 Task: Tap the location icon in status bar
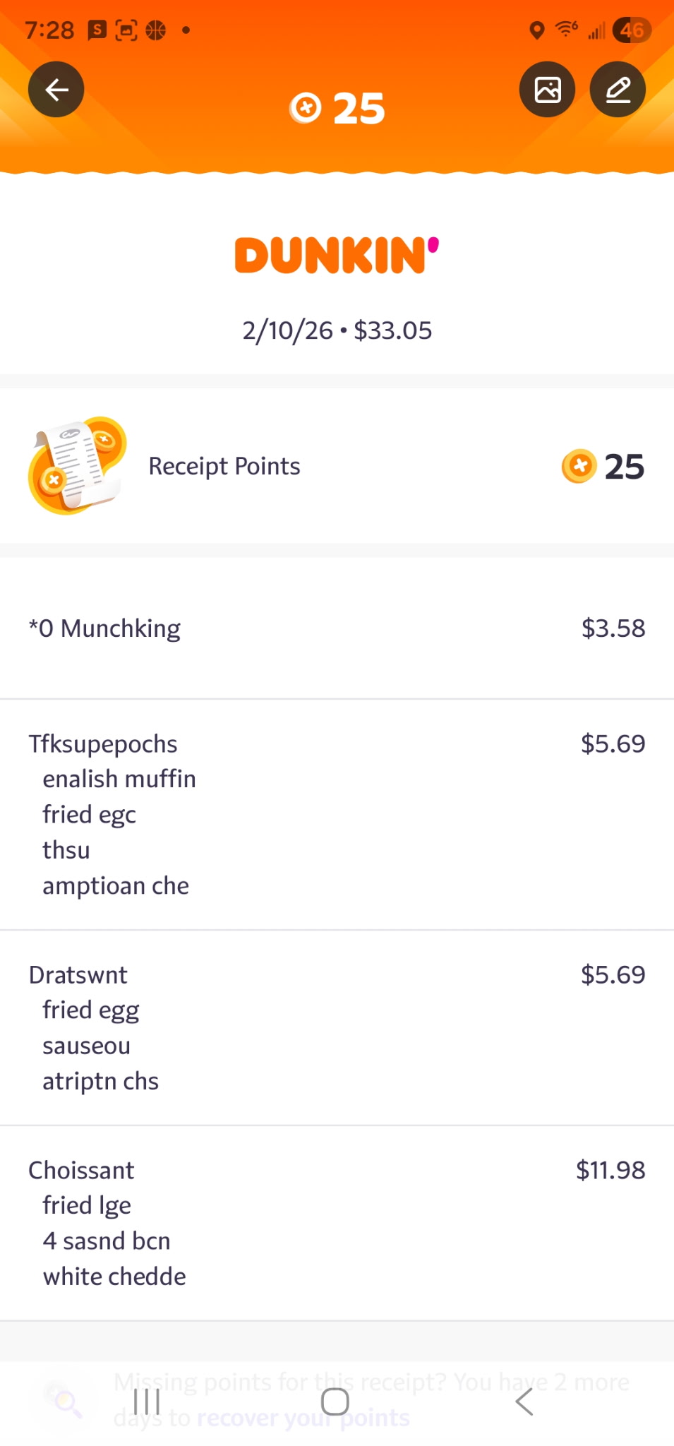coord(537,30)
